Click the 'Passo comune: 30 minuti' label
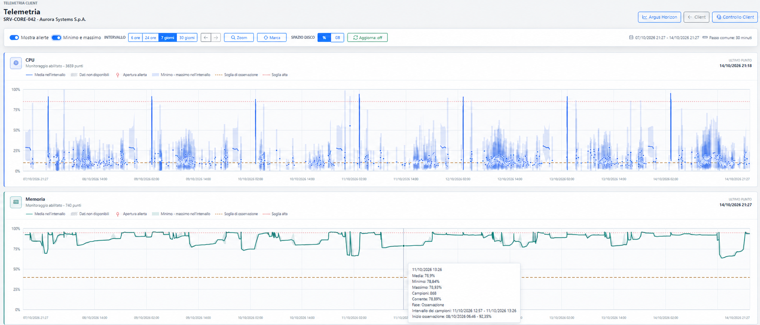Screen dimensions: 760x325 (x=730, y=38)
